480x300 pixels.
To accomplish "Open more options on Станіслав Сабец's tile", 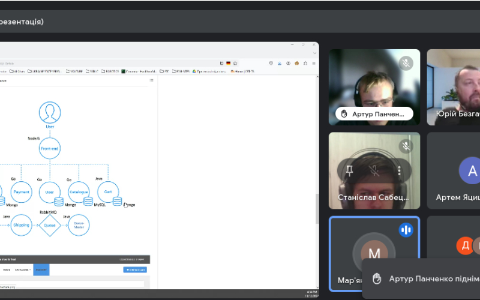I will point(399,170).
